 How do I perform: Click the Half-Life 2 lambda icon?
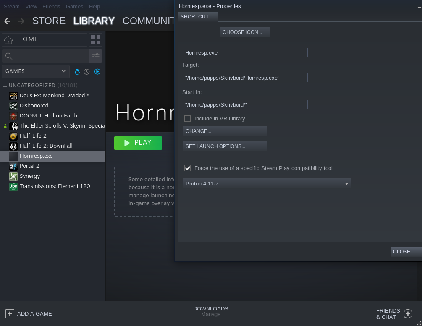(x=13, y=136)
